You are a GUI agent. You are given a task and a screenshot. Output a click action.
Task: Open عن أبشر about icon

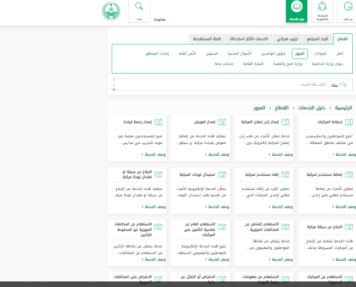[348, 11]
